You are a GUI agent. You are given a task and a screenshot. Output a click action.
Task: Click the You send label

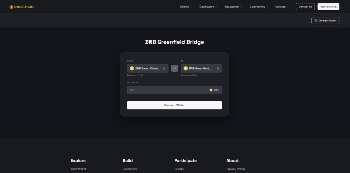click(132, 82)
